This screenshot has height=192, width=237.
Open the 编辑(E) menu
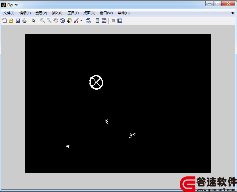coord(25,13)
